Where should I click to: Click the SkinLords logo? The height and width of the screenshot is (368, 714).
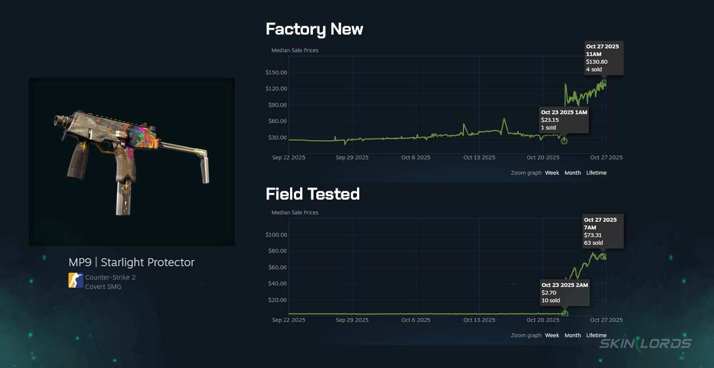(x=645, y=343)
